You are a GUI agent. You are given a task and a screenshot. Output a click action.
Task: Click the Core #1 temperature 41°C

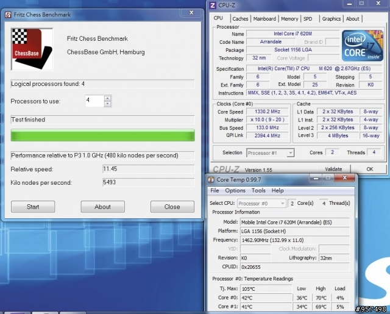266,307
